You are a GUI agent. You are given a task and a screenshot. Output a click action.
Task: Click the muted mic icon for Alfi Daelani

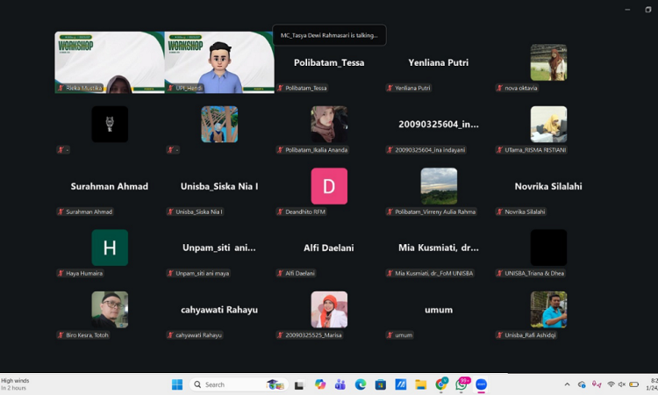click(280, 274)
